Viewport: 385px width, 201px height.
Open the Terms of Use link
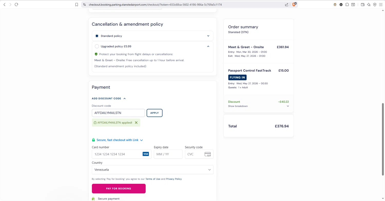(153, 179)
